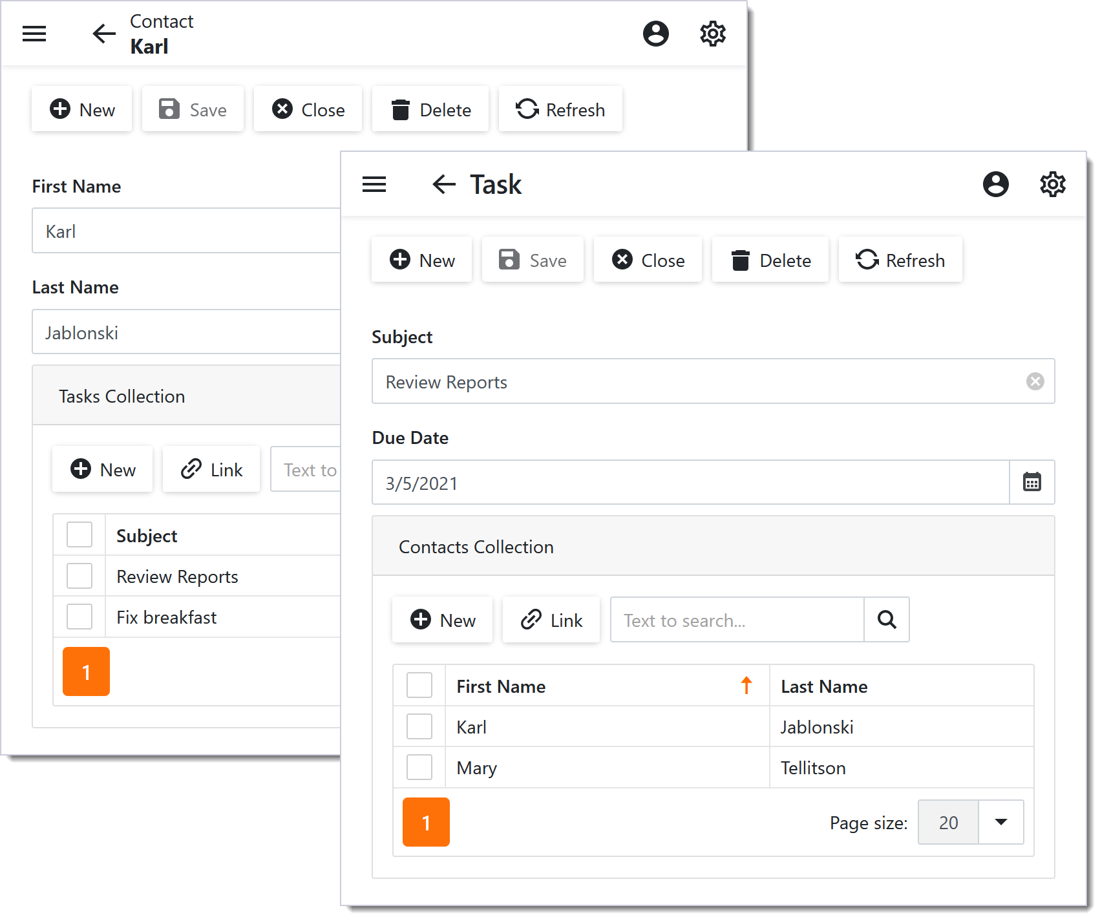Viewport: 1100px width, 919px height.
Task: Select the checkbox for Karl row
Action: pos(419,727)
